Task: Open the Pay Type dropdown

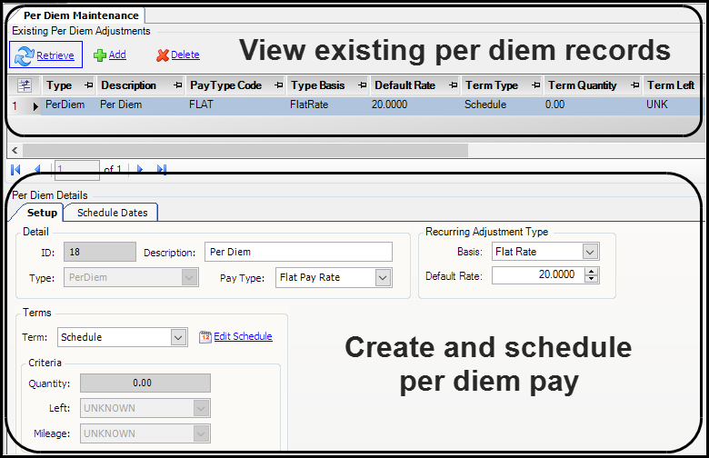Action: pyautogui.click(x=383, y=277)
